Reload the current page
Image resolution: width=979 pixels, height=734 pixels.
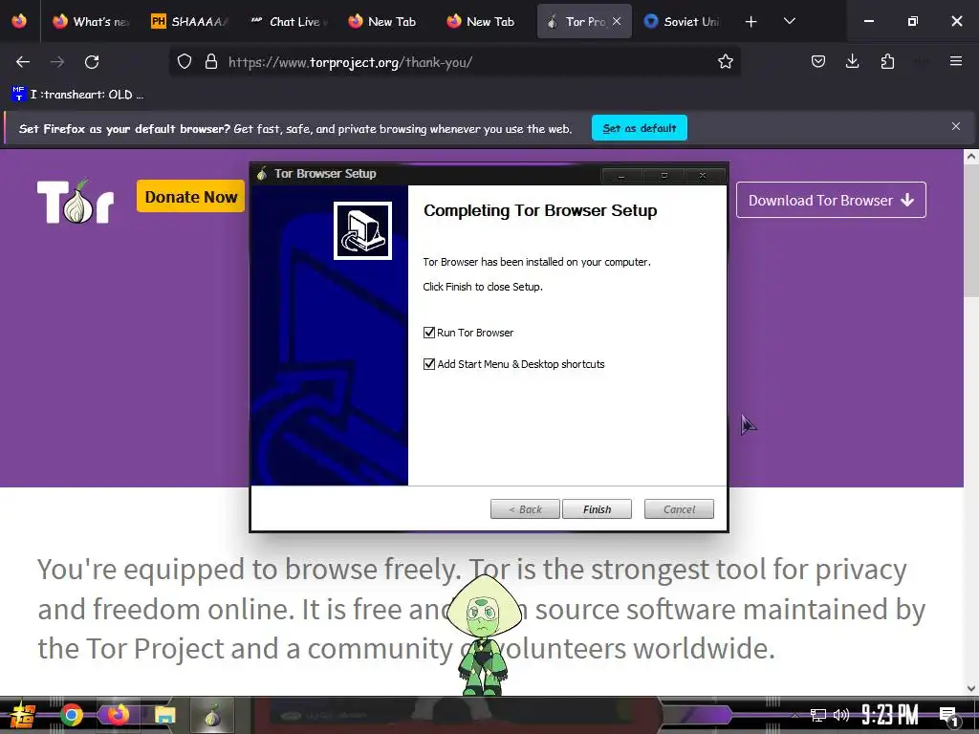click(x=92, y=62)
